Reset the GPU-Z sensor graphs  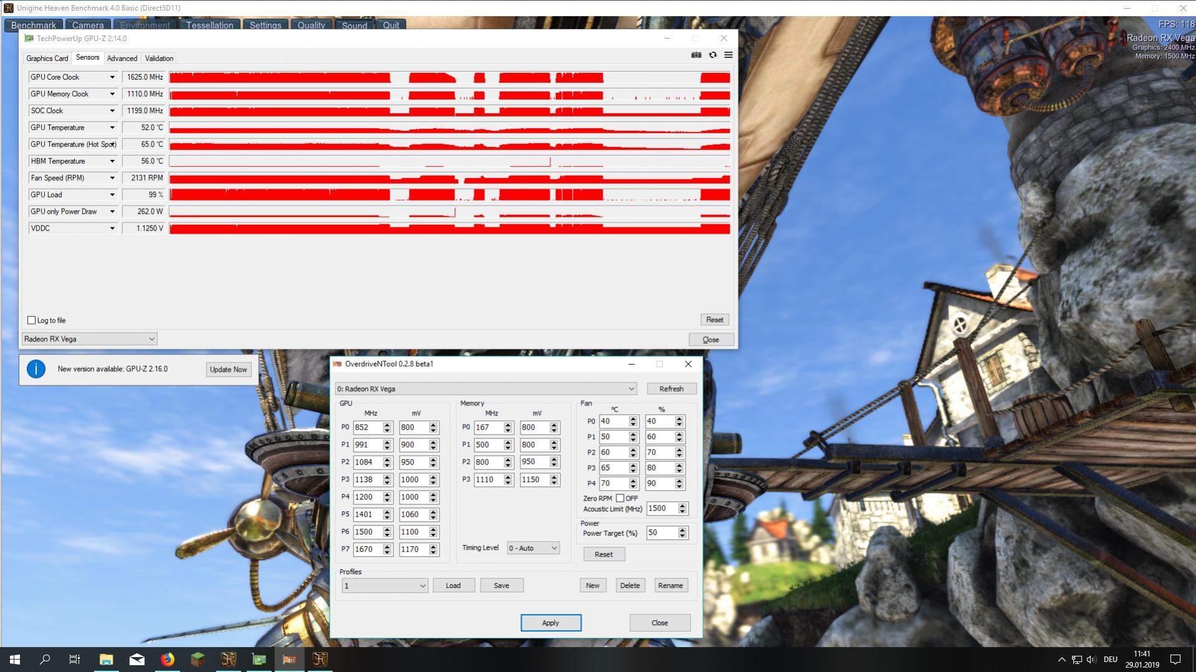pos(714,319)
